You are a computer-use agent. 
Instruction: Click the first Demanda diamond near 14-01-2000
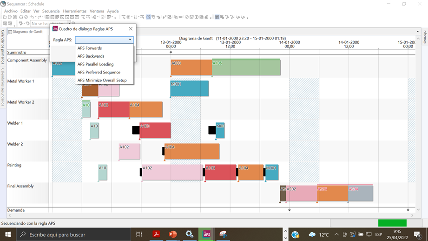(x=290, y=210)
